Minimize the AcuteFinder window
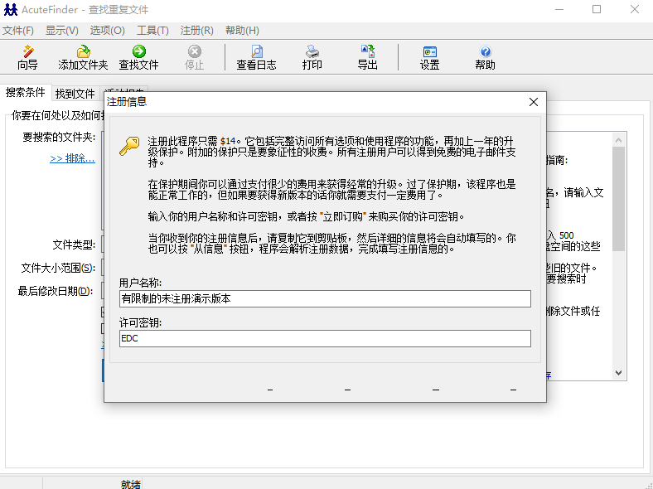 tap(559, 9)
